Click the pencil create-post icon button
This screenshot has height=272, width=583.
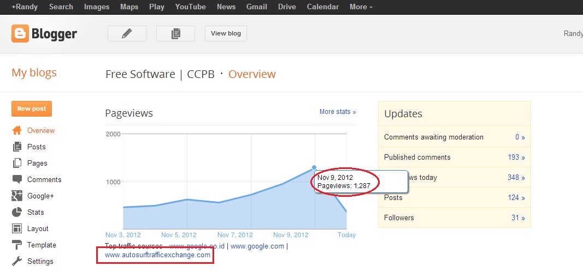(127, 33)
